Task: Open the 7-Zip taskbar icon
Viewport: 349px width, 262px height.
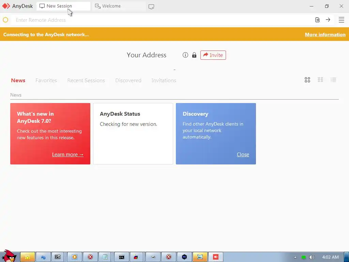Action: coord(57,257)
